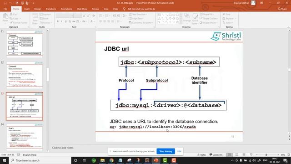Image resolution: width=291 pixels, height=164 pixels.
Task: Click the Arrange button
Action: click(x=187, y=18)
